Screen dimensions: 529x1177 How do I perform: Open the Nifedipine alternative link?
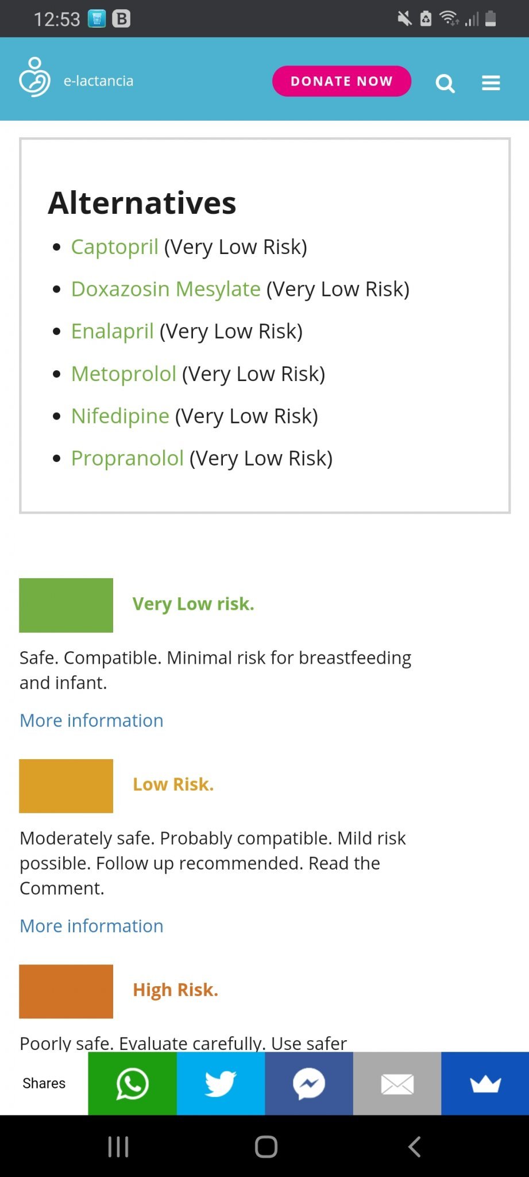click(x=120, y=416)
